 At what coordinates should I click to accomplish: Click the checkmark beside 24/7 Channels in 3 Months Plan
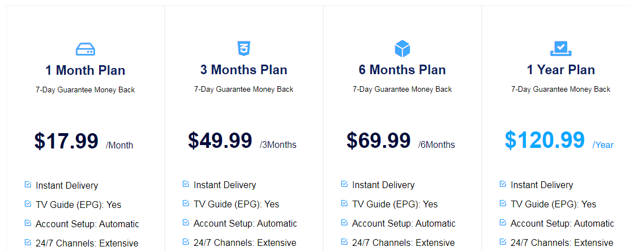click(x=186, y=241)
